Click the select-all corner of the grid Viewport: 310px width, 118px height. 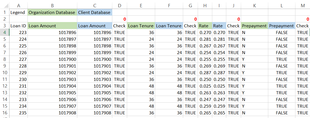coord(4,5)
